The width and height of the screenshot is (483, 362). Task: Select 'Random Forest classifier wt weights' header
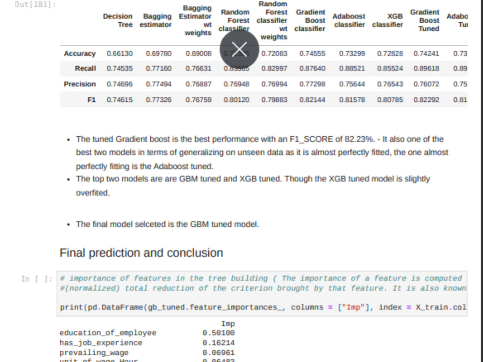pyautogui.click(x=272, y=20)
